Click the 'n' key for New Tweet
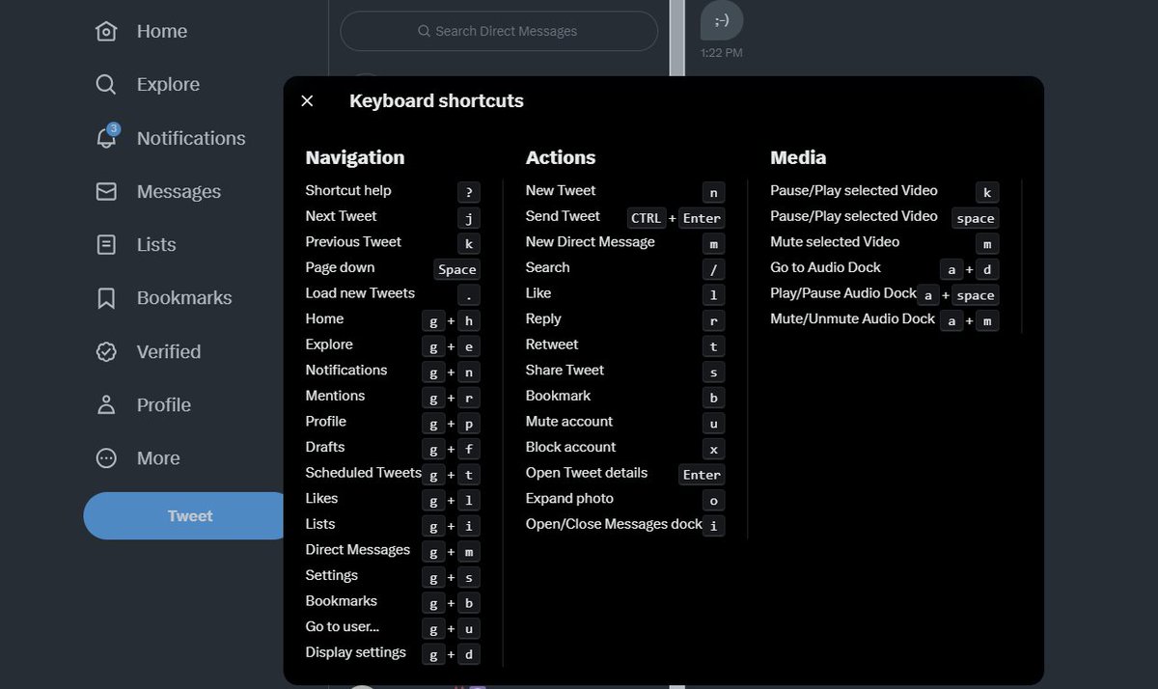The height and width of the screenshot is (689, 1158). 713,192
